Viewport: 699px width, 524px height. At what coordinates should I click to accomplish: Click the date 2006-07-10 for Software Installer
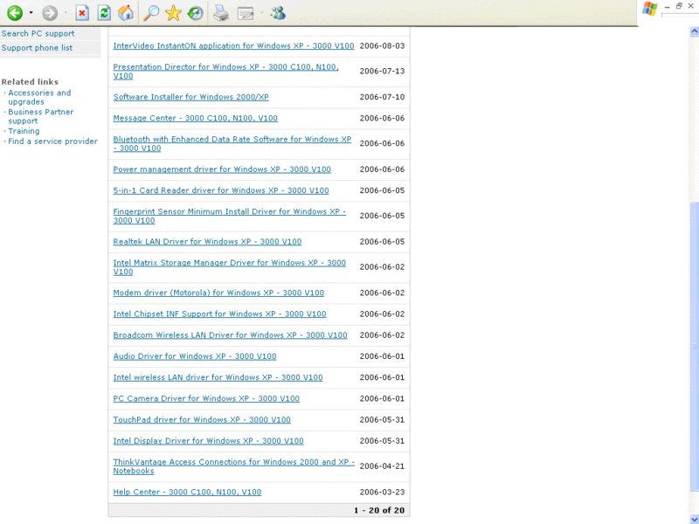pyautogui.click(x=382, y=97)
